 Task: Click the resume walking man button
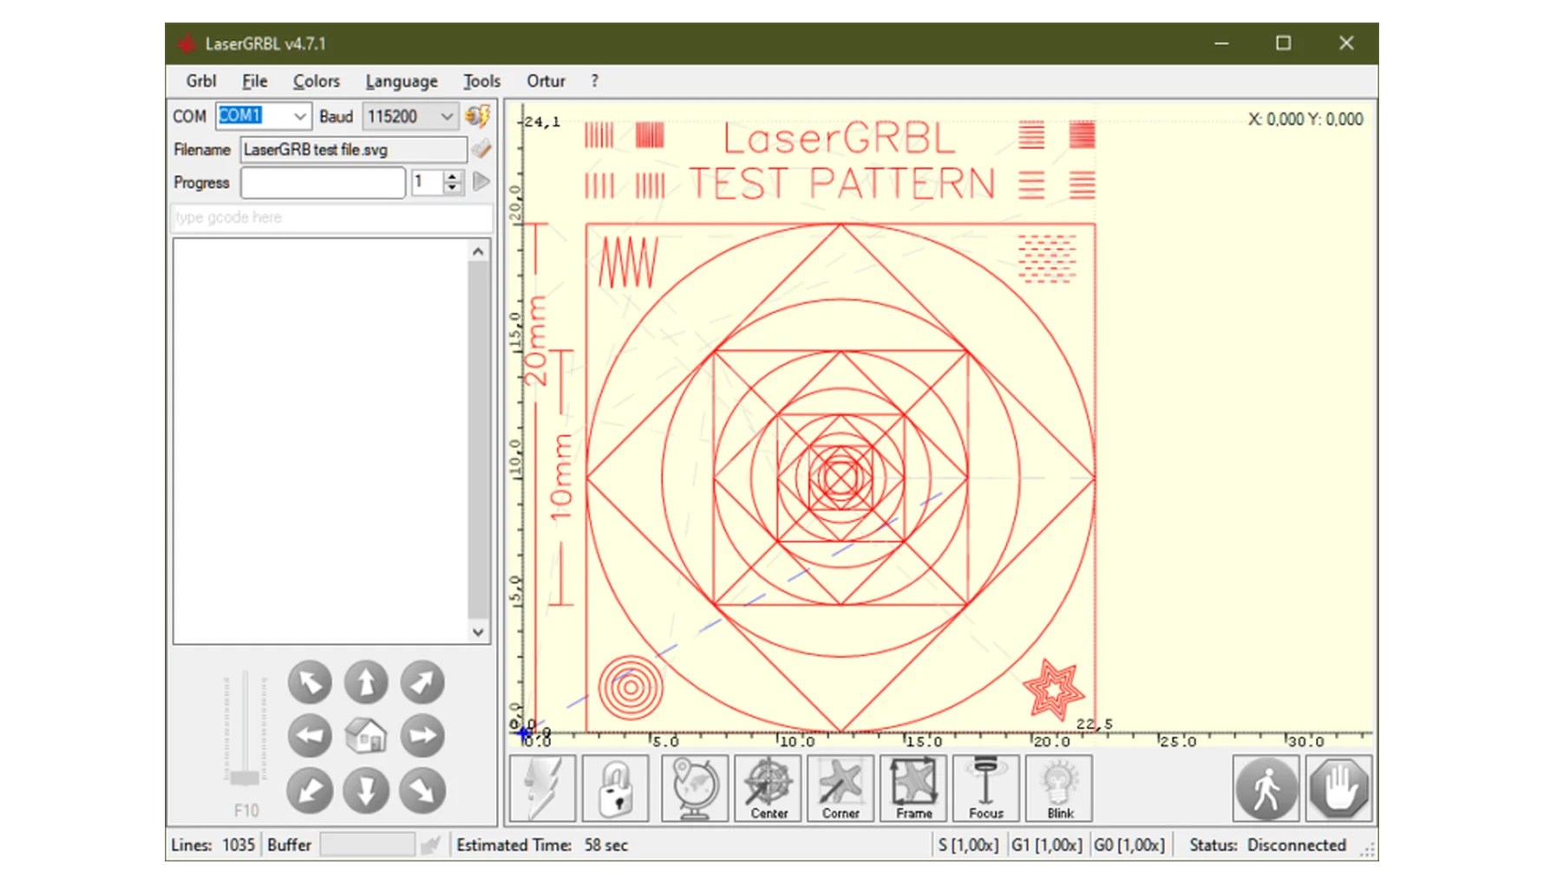(1266, 788)
